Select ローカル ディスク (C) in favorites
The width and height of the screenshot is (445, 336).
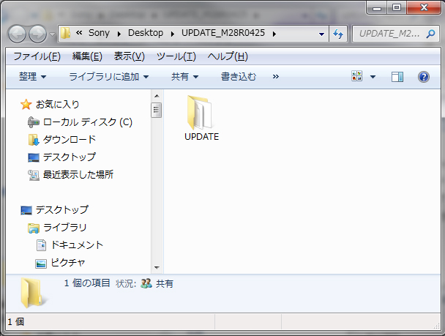point(87,122)
